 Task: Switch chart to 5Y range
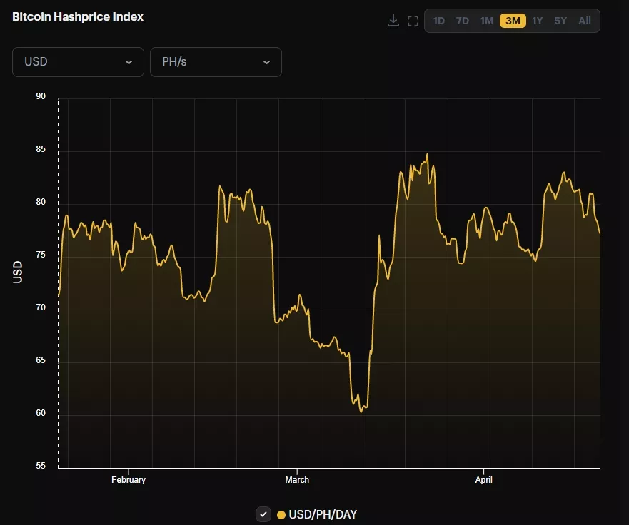560,21
